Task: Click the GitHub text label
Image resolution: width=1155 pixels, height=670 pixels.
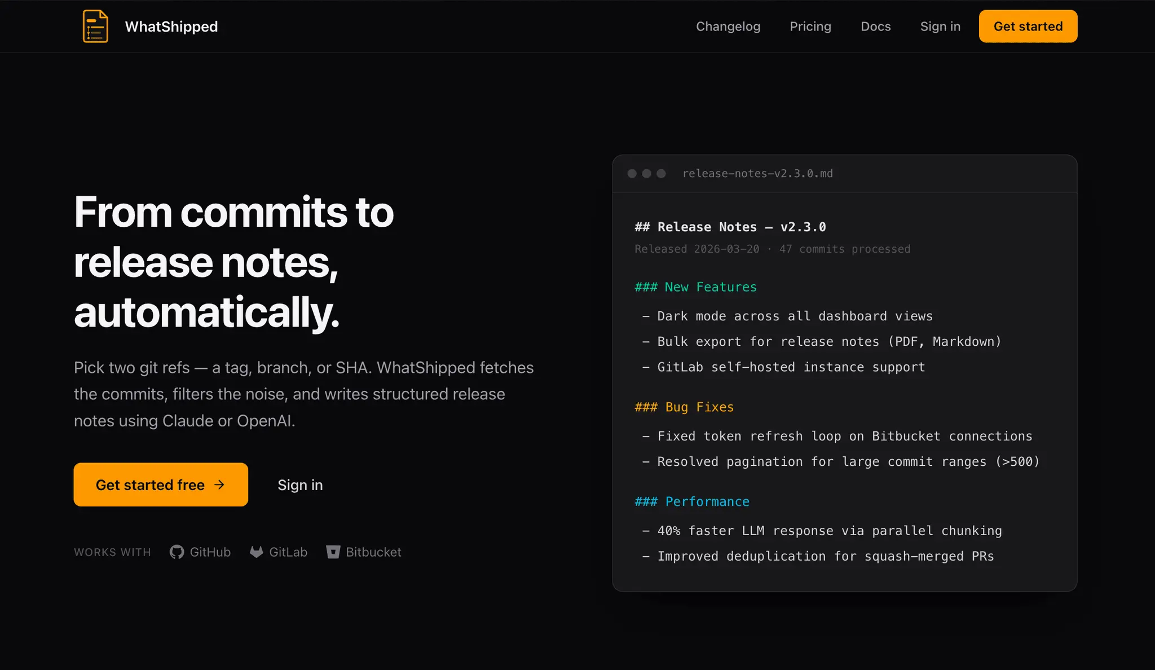Action: 210,552
